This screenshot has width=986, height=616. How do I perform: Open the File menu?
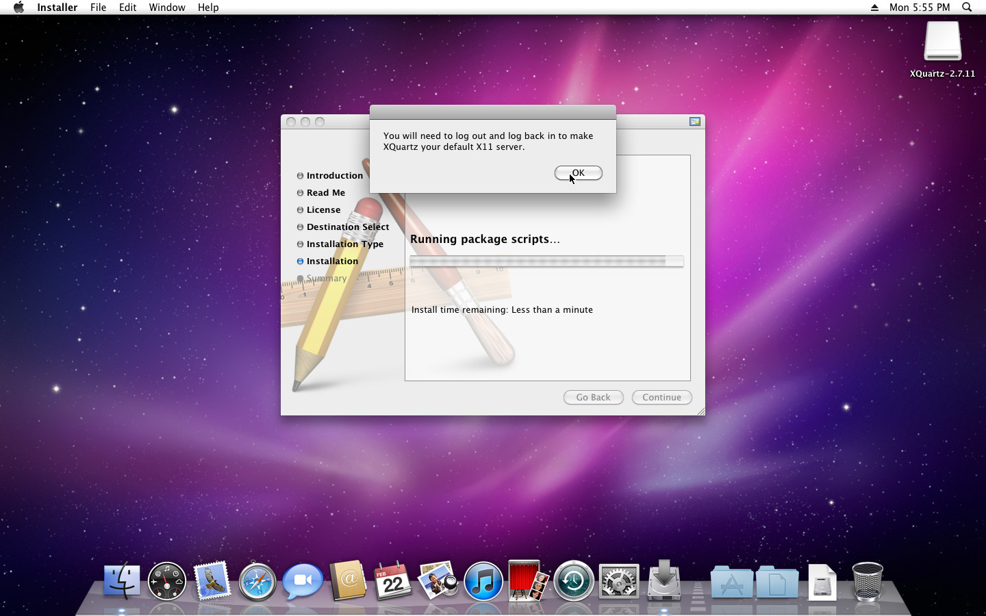coord(98,8)
